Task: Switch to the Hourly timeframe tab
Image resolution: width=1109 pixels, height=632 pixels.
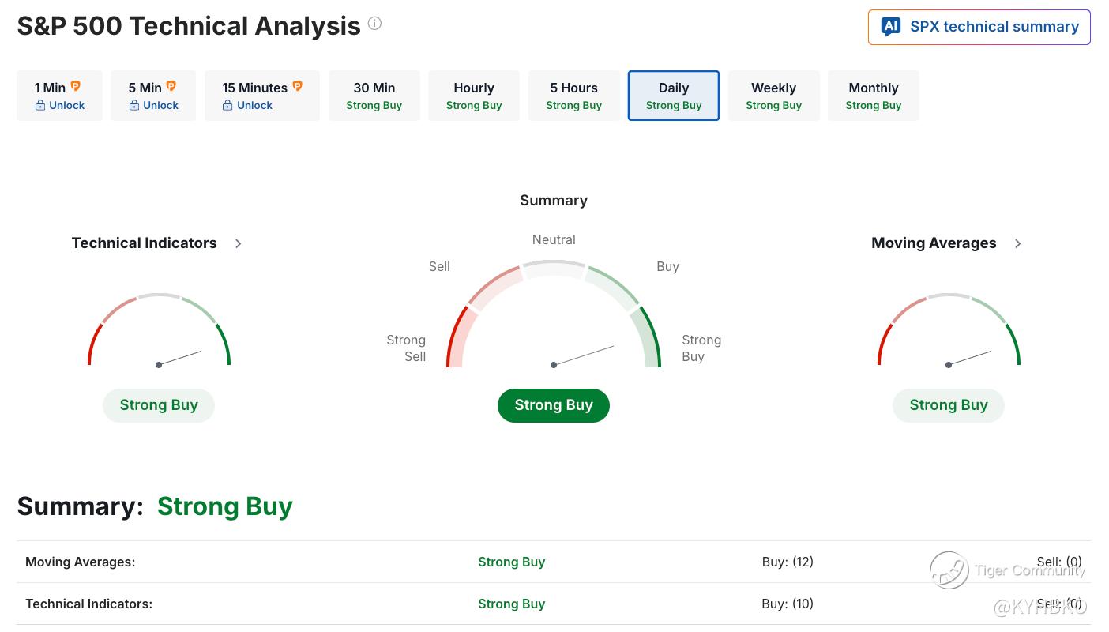Action: (474, 96)
